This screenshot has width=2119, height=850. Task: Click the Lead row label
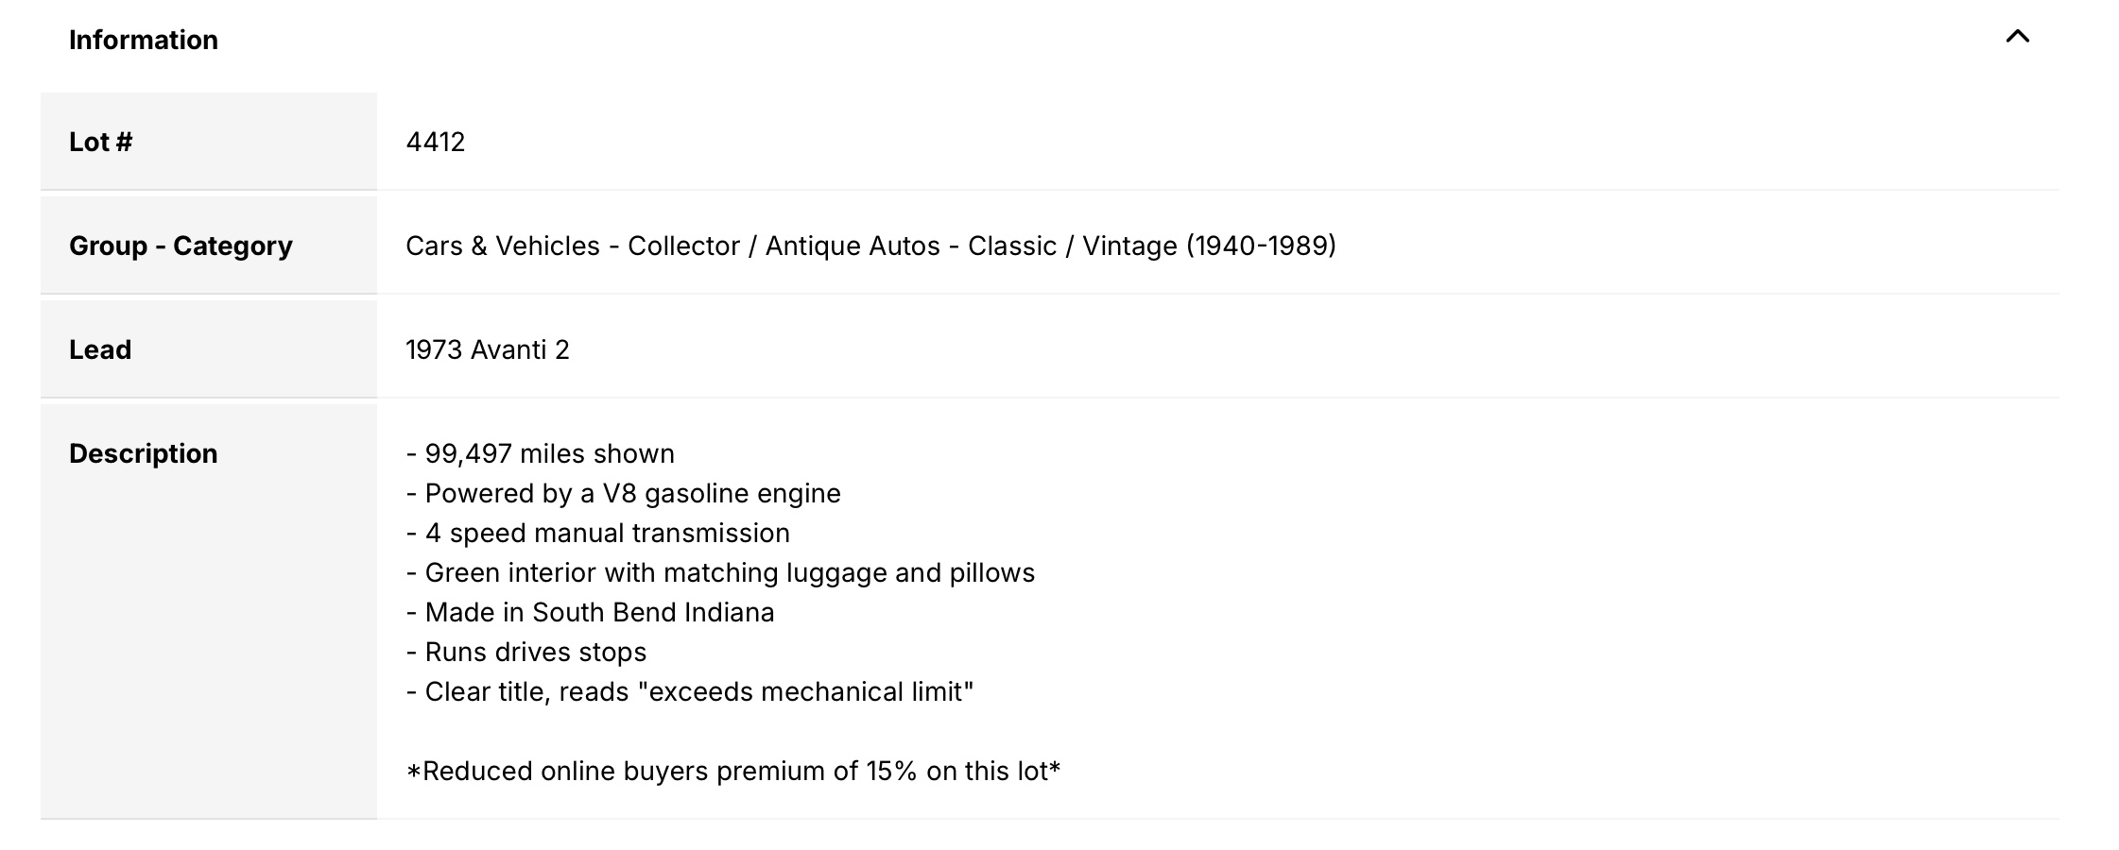coord(100,349)
